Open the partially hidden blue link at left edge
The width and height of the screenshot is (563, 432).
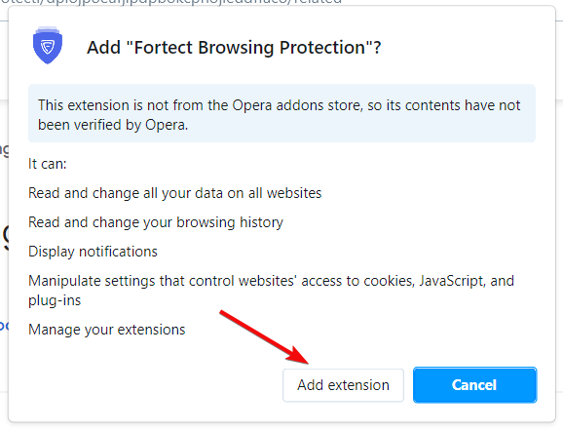pyautogui.click(x=4, y=326)
